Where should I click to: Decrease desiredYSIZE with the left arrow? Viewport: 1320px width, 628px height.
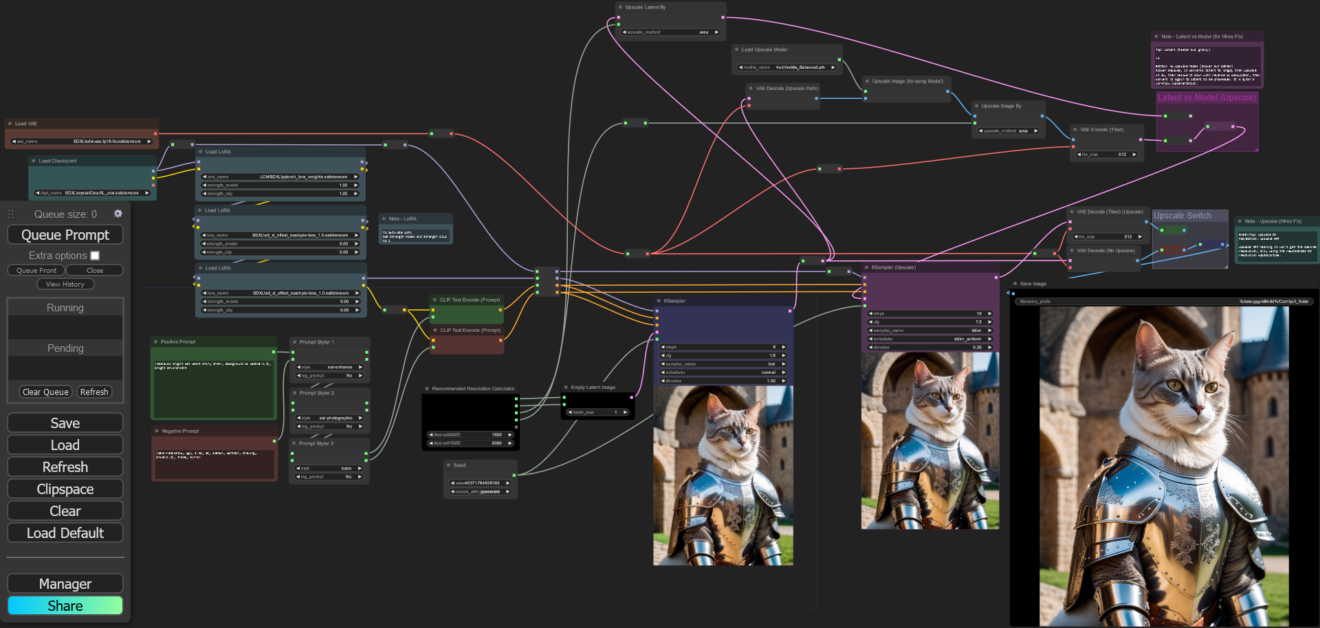pyautogui.click(x=430, y=443)
